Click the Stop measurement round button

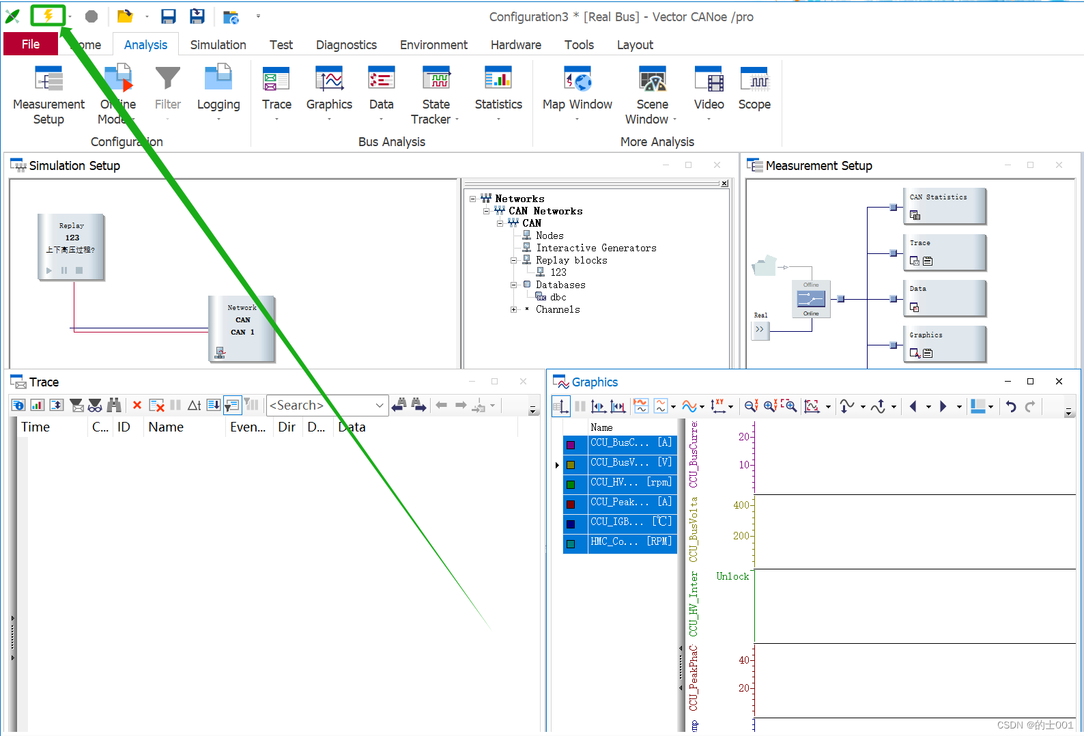click(x=91, y=16)
